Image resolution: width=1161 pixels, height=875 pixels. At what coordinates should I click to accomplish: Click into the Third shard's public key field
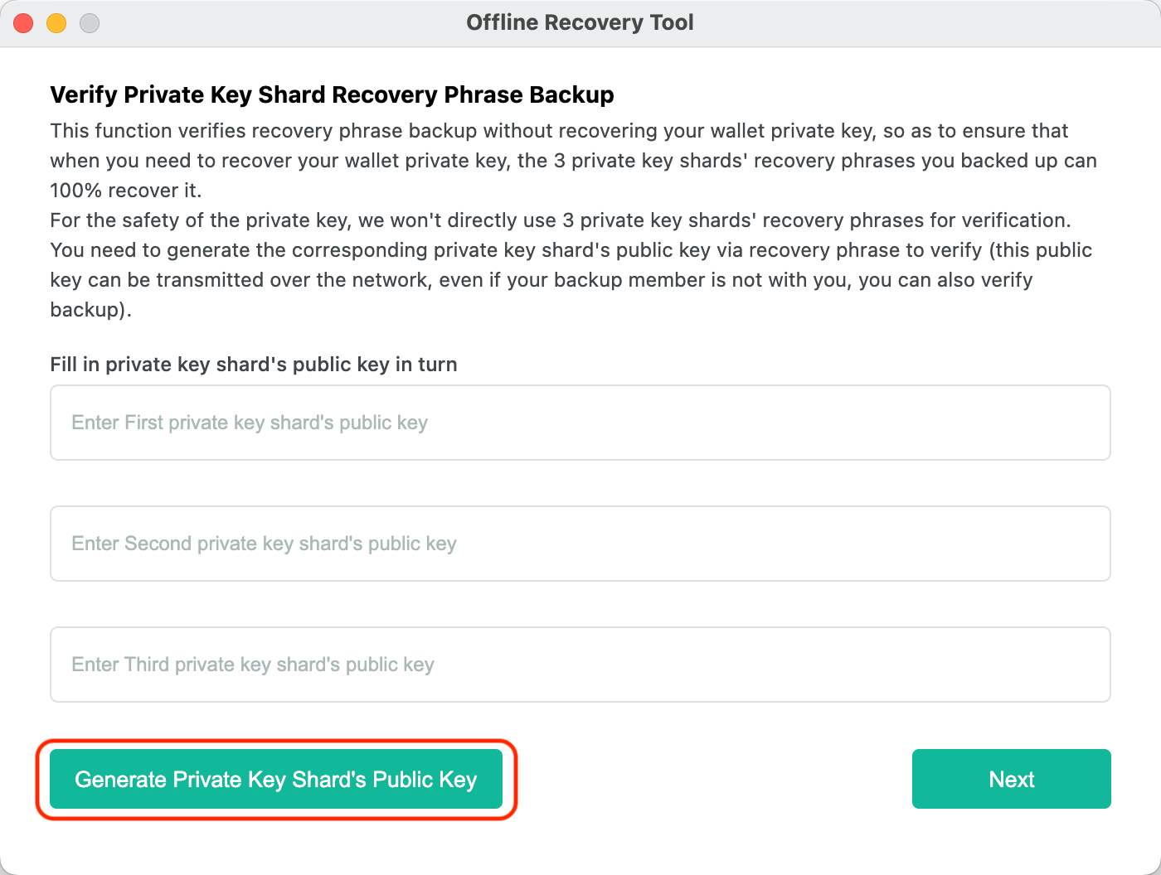[580, 665]
